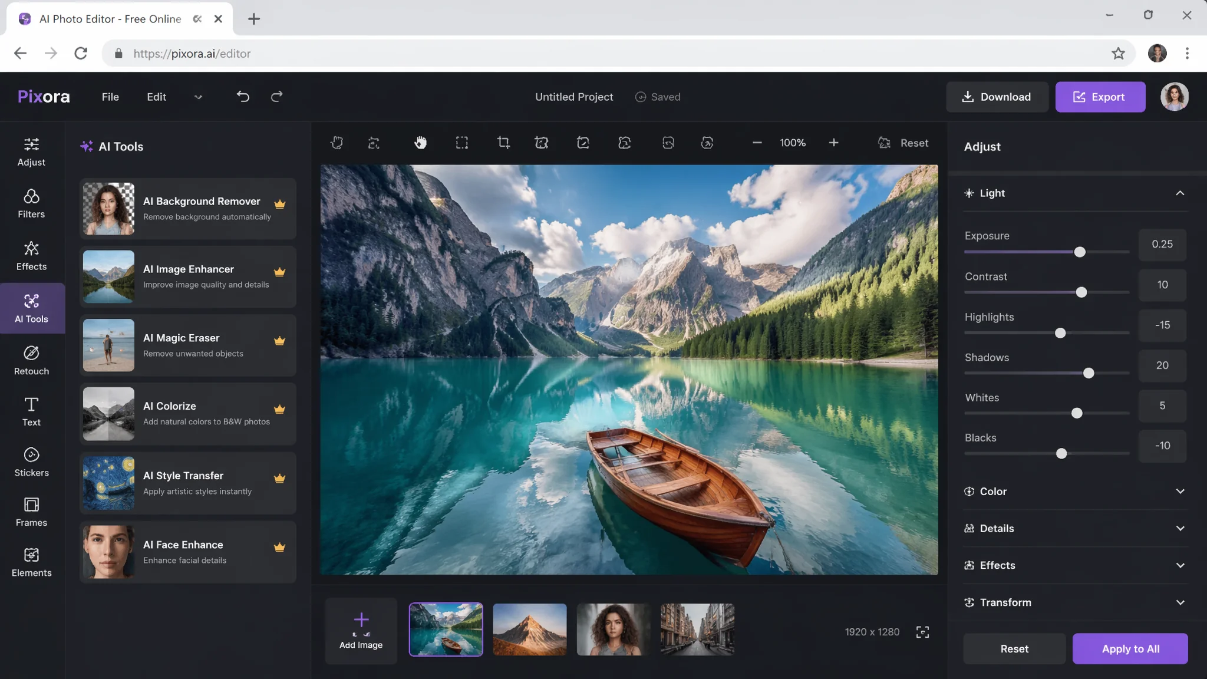Adjust the Exposure slider
Viewport: 1207px width, 679px height.
pos(1079,252)
